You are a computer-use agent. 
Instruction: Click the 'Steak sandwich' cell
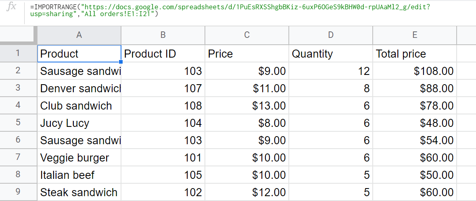(x=79, y=192)
